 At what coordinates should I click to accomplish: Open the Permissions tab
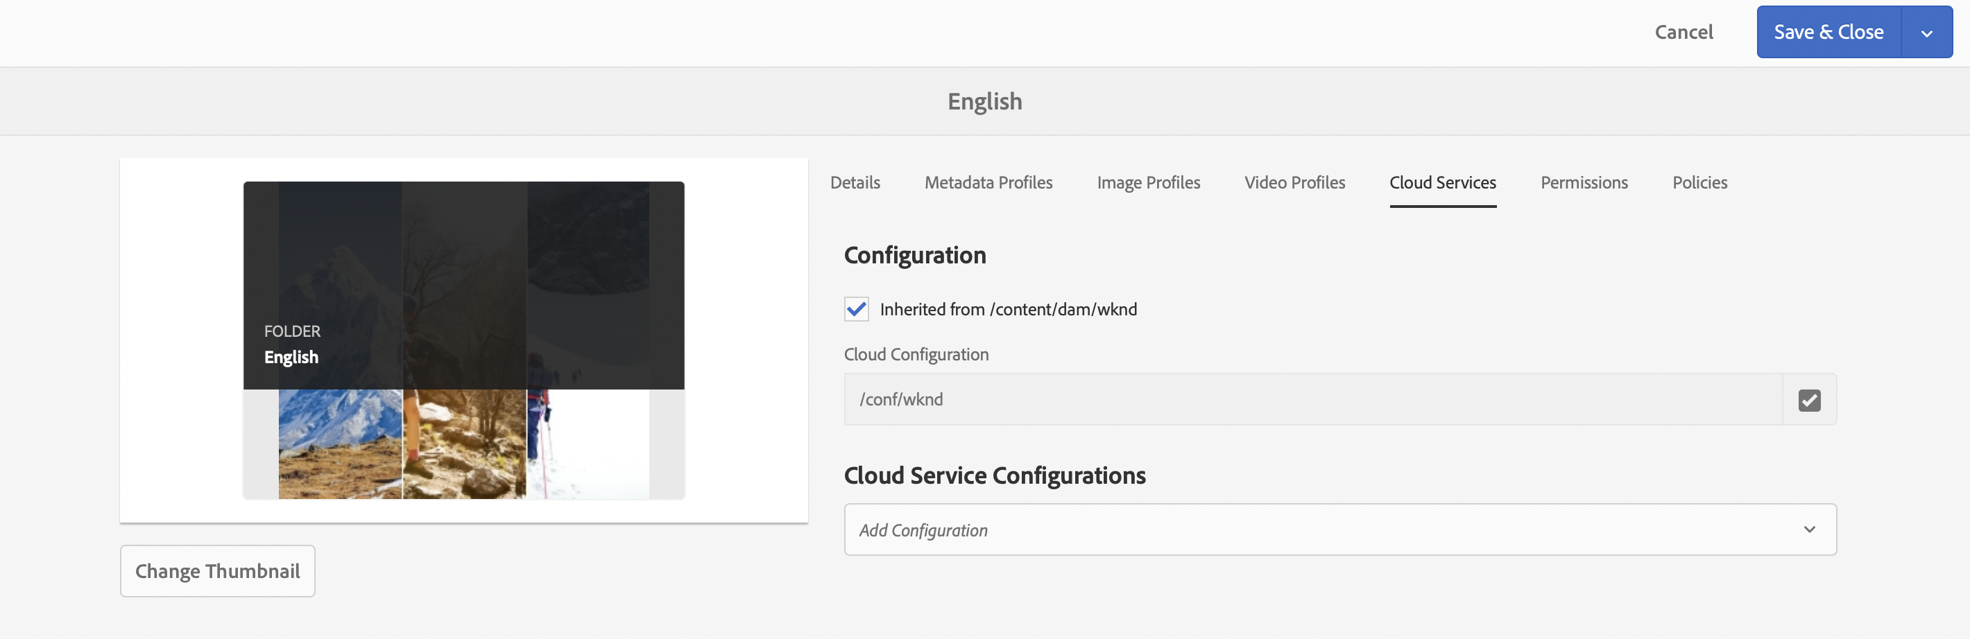click(1584, 183)
